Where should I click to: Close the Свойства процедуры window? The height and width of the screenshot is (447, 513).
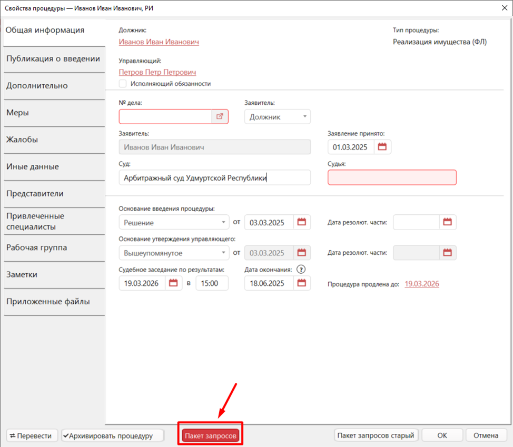[501, 8]
